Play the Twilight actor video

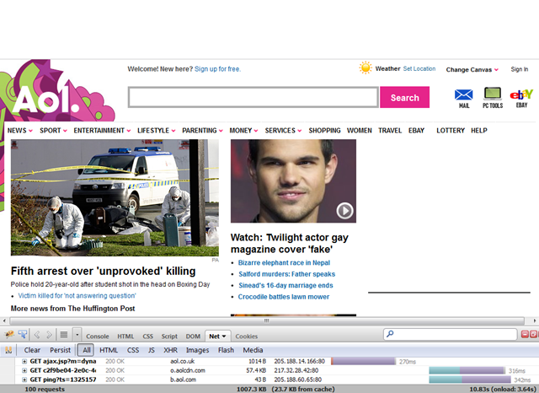coord(345,211)
